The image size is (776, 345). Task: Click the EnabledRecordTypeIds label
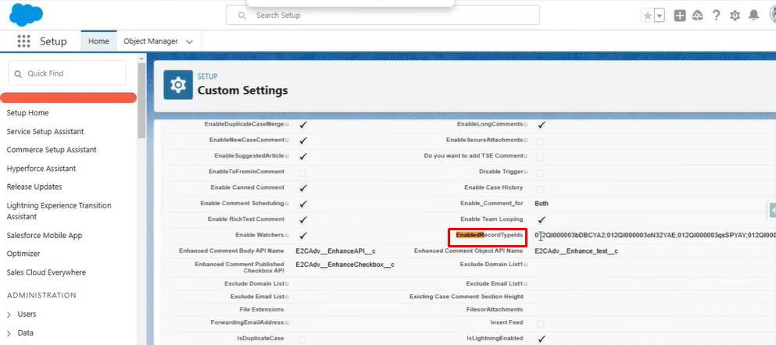tap(489, 235)
